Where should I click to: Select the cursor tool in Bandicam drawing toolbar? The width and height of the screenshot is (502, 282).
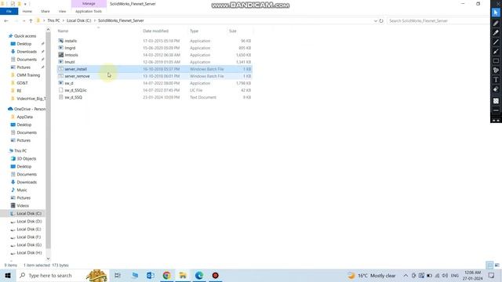(496, 13)
